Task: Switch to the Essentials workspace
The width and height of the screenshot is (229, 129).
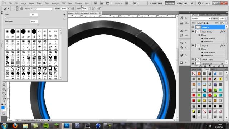Action: point(156,3)
